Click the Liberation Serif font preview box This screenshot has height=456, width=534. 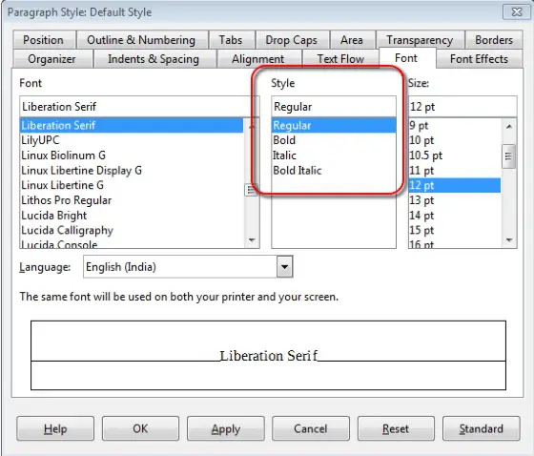tap(268, 355)
